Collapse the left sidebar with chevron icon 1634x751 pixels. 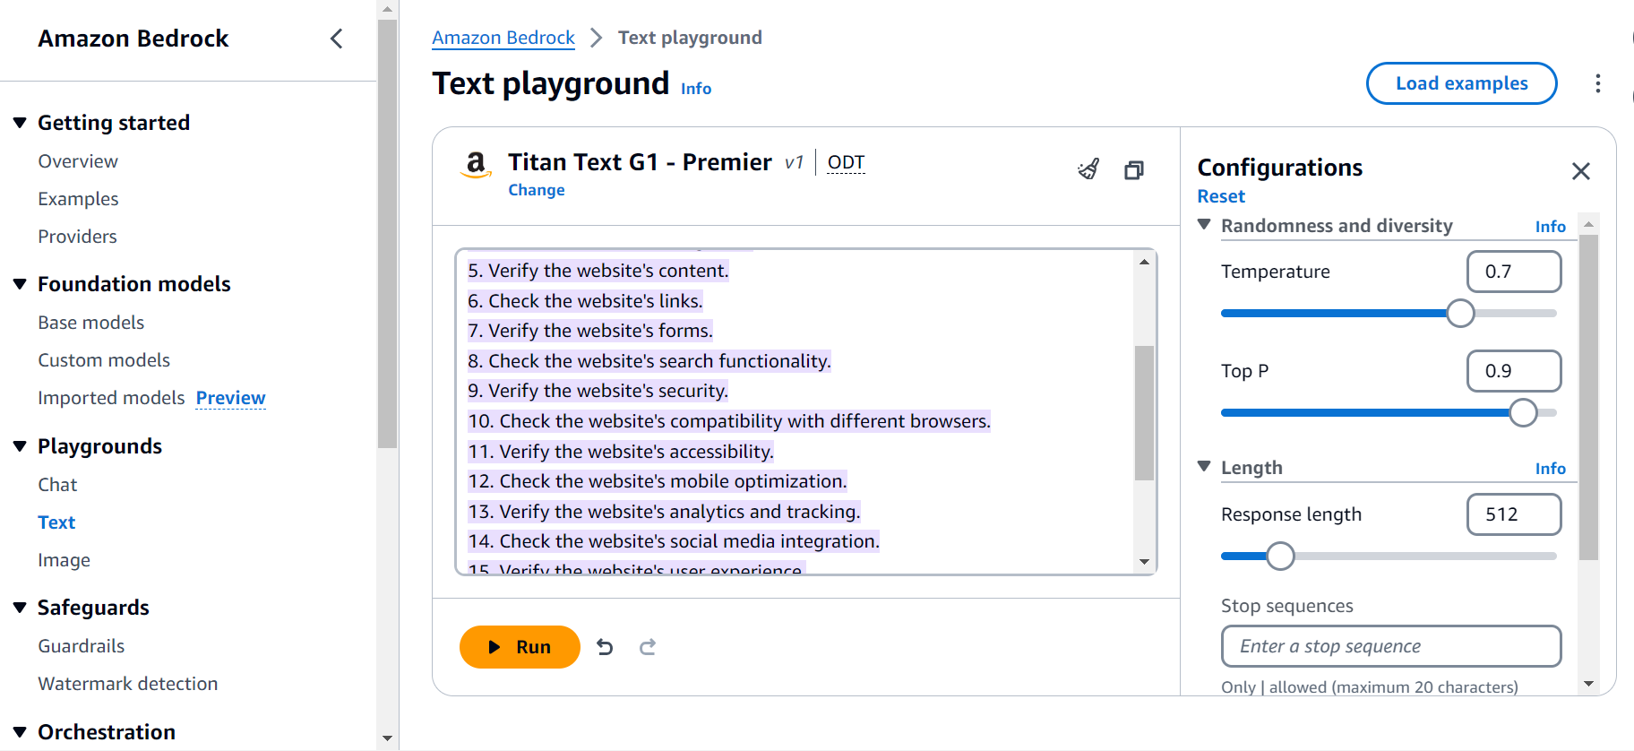coord(337,39)
